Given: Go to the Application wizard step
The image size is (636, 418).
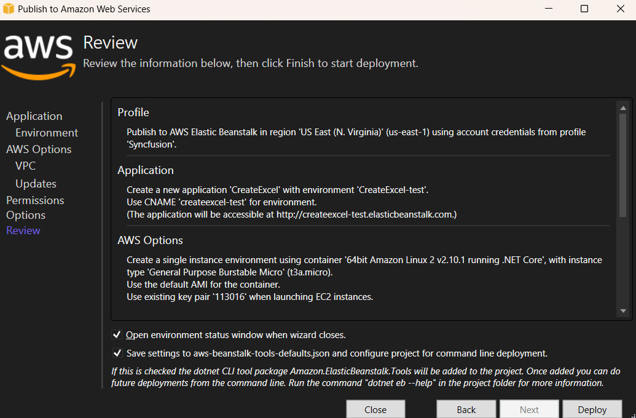Looking at the screenshot, I should tap(34, 116).
